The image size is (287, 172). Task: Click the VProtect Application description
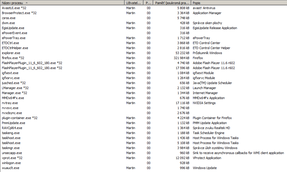pyautogui.click(x=207, y=158)
